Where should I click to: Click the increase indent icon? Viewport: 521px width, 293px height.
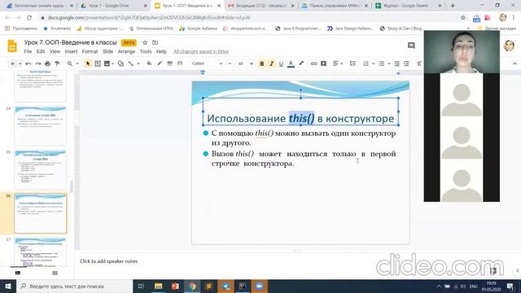coord(406,63)
